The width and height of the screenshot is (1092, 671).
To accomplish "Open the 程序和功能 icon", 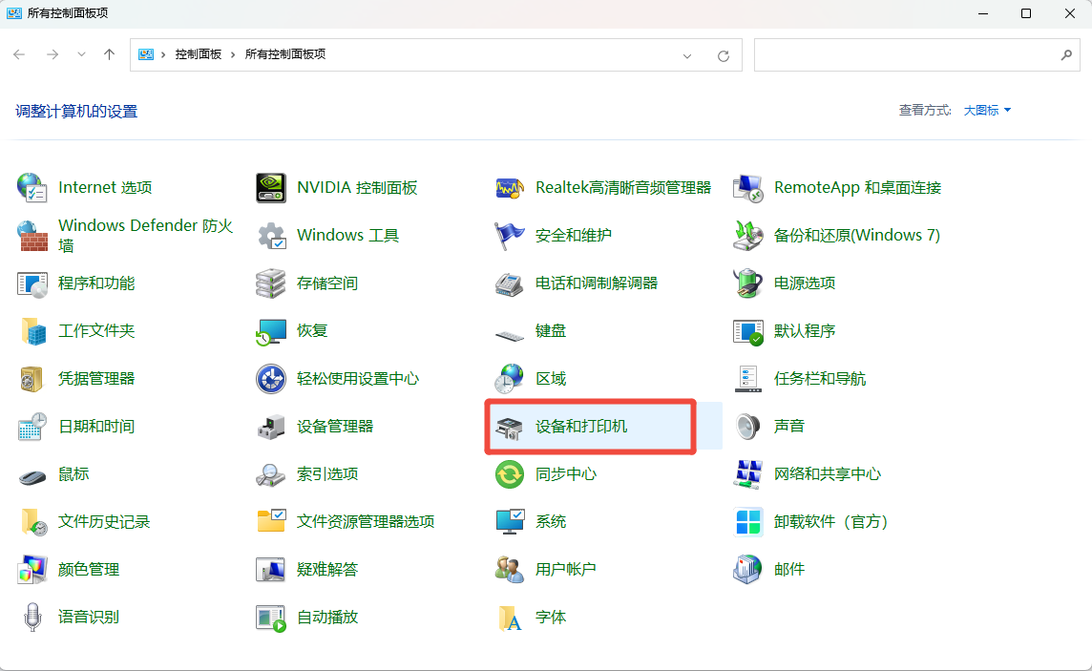I will (x=32, y=283).
